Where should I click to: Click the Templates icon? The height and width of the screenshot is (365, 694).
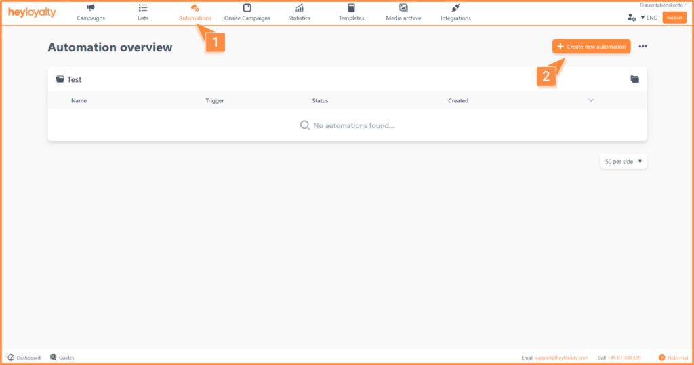pyautogui.click(x=351, y=8)
